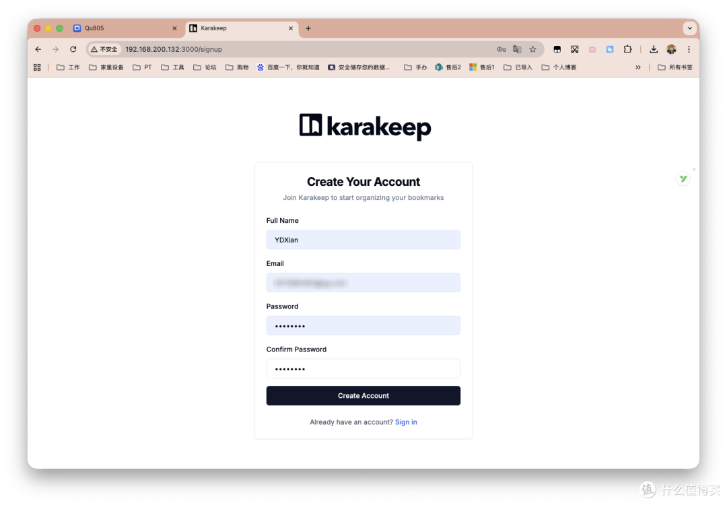Open the 工具 bookmark folder
The width and height of the screenshot is (727, 505).
coord(172,67)
